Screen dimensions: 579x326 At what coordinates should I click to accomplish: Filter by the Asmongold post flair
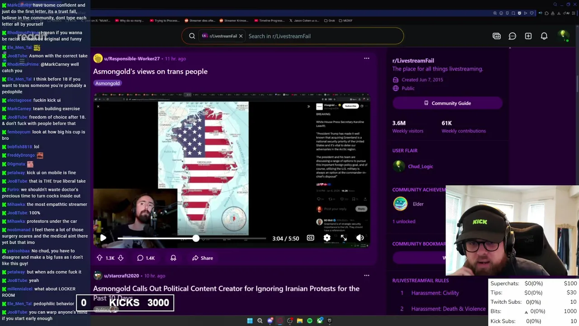coord(108,83)
